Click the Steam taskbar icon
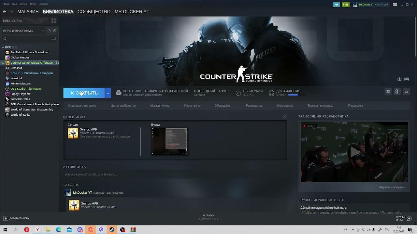Viewport: 417px width, 234px height. (x=112, y=230)
